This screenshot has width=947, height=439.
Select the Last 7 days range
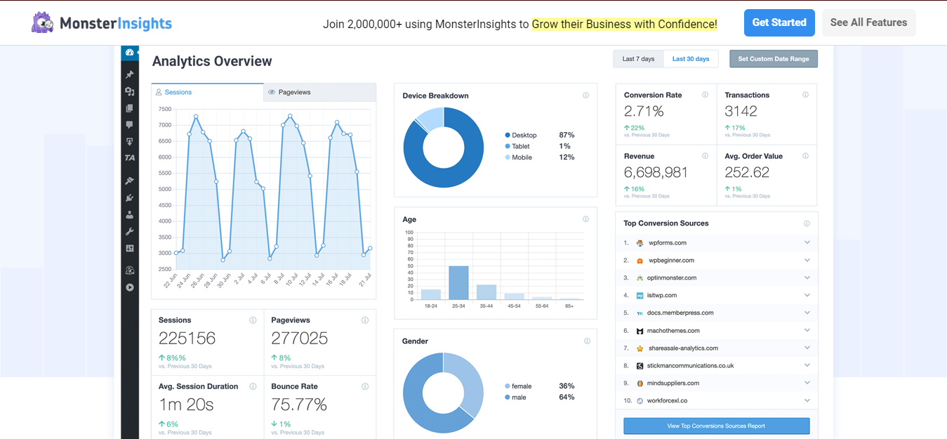(x=638, y=59)
